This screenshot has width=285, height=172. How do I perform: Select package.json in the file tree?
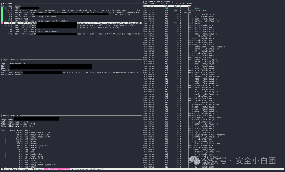click(x=199, y=10)
